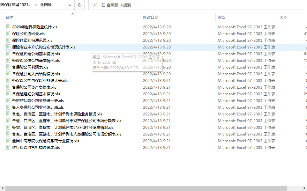Select file 各保险代理公司基本情况.xls

coord(36,54)
